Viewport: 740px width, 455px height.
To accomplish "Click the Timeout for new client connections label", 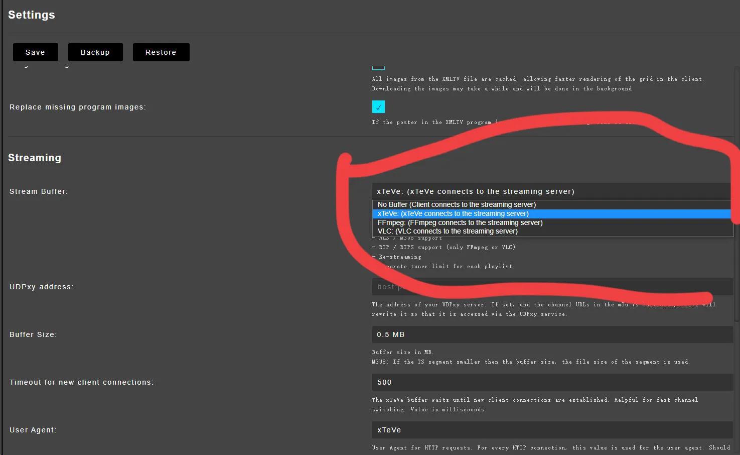I will 82,382.
